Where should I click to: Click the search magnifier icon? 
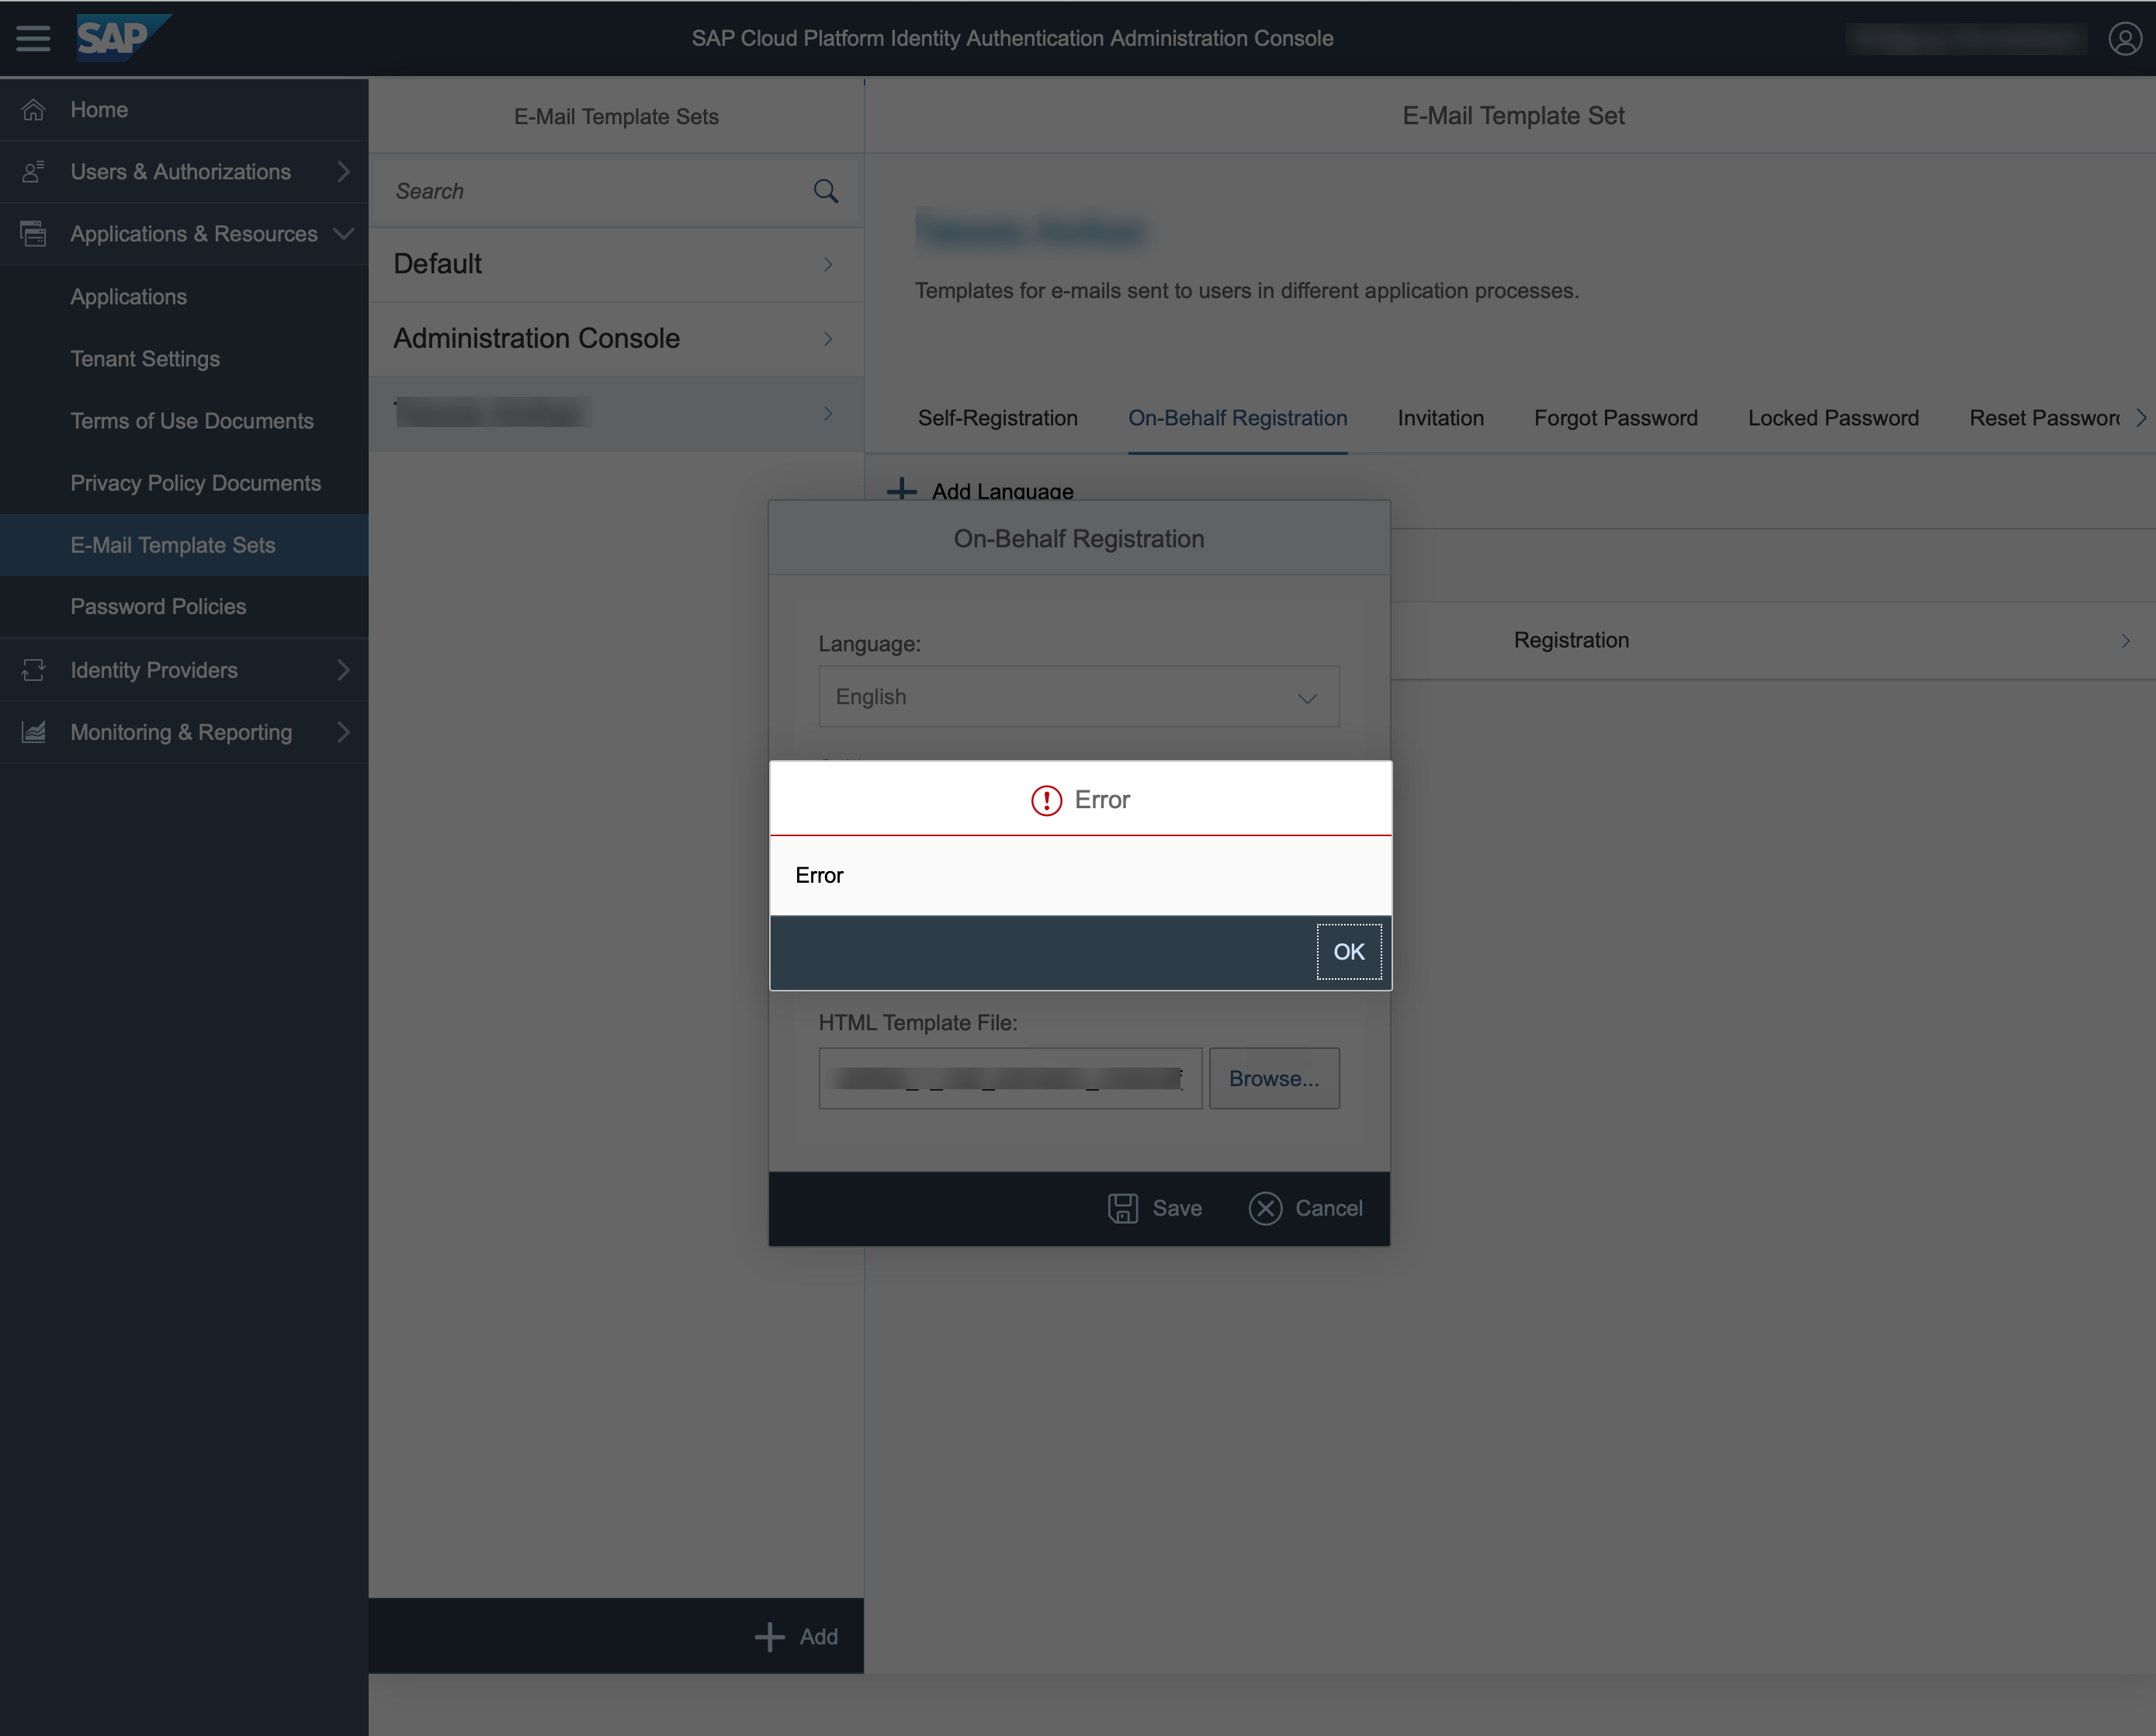[826, 191]
